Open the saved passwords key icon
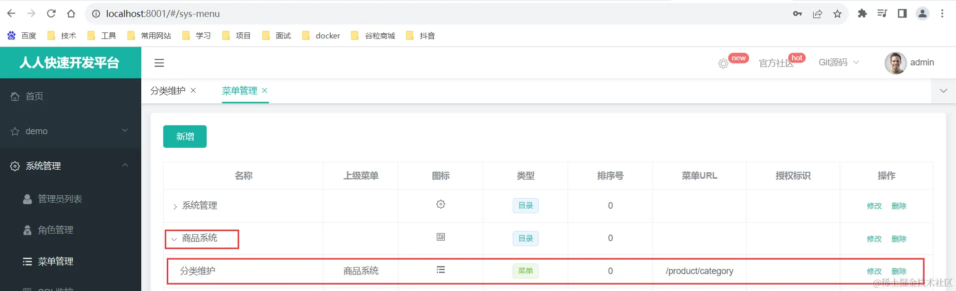The height and width of the screenshot is (291, 956). point(797,13)
